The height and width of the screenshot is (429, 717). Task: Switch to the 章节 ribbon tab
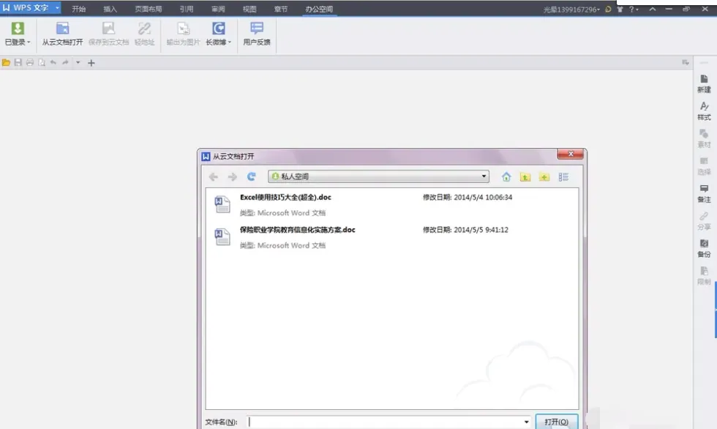tap(281, 9)
